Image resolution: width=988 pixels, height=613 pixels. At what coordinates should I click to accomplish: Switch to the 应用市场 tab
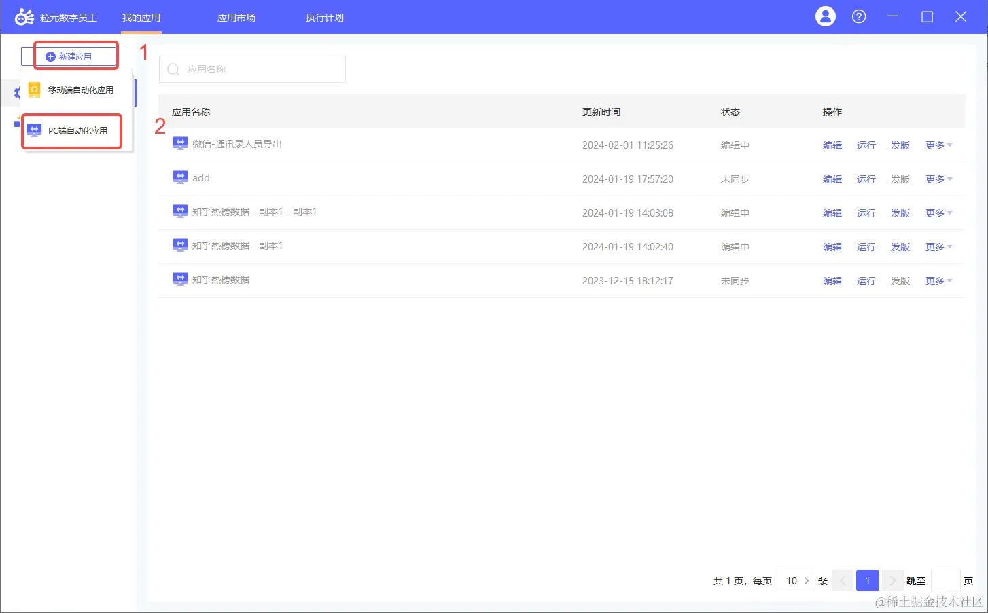(x=236, y=18)
